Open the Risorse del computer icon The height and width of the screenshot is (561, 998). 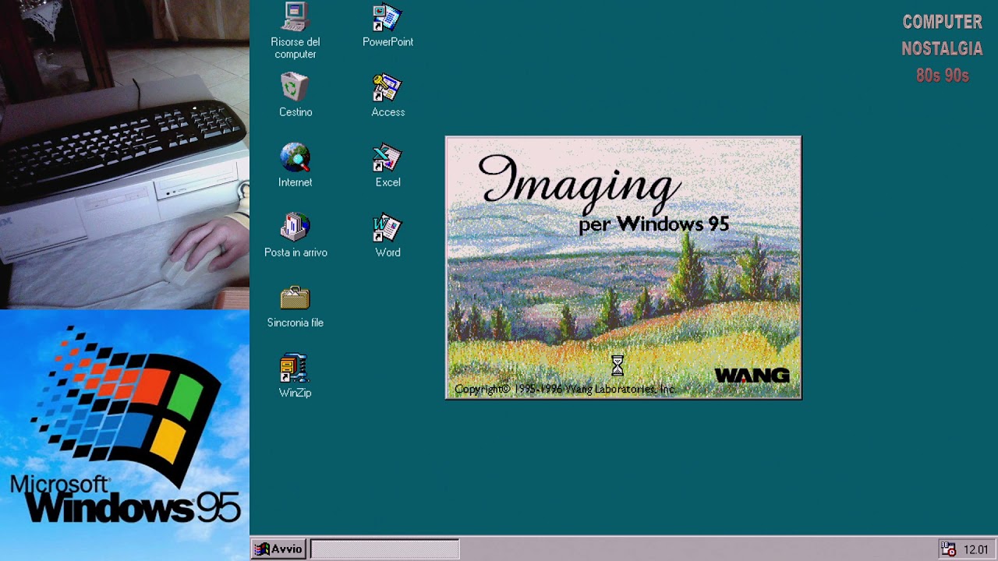coord(295,18)
